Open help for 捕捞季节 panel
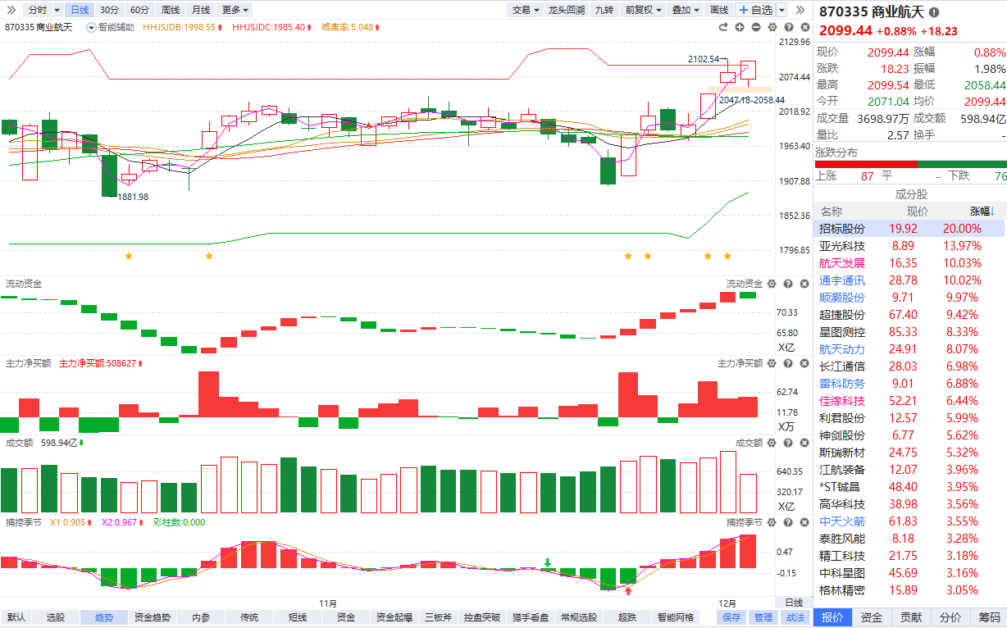 point(787,522)
